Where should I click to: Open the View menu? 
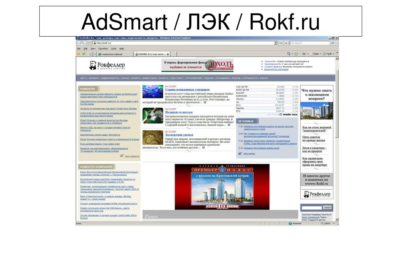coord(93,49)
